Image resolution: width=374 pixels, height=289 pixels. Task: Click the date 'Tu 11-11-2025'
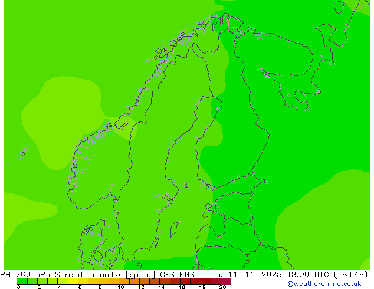coord(248,275)
